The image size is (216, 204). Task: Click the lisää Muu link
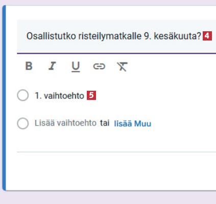tap(132, 124)
